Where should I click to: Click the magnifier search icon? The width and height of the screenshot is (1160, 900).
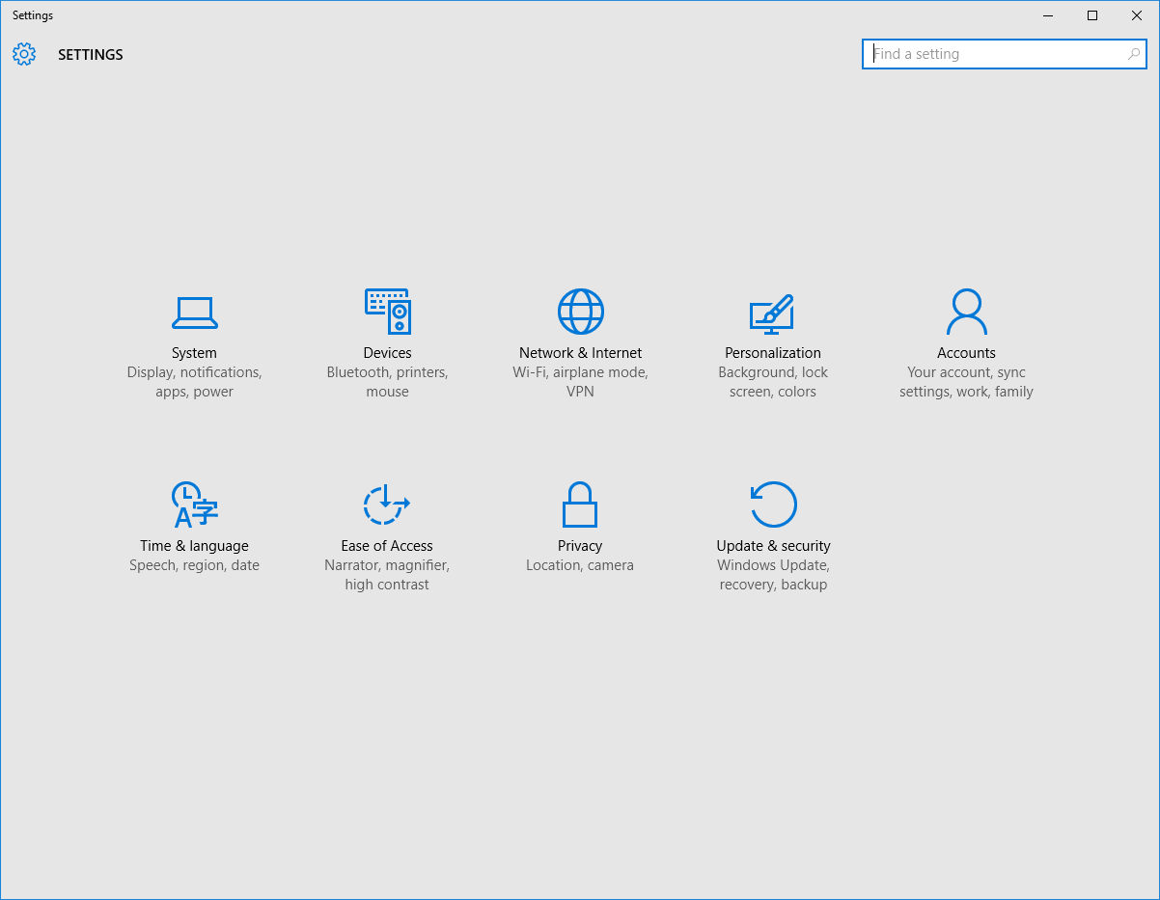pyautogui.click(x=1134, y=54)
